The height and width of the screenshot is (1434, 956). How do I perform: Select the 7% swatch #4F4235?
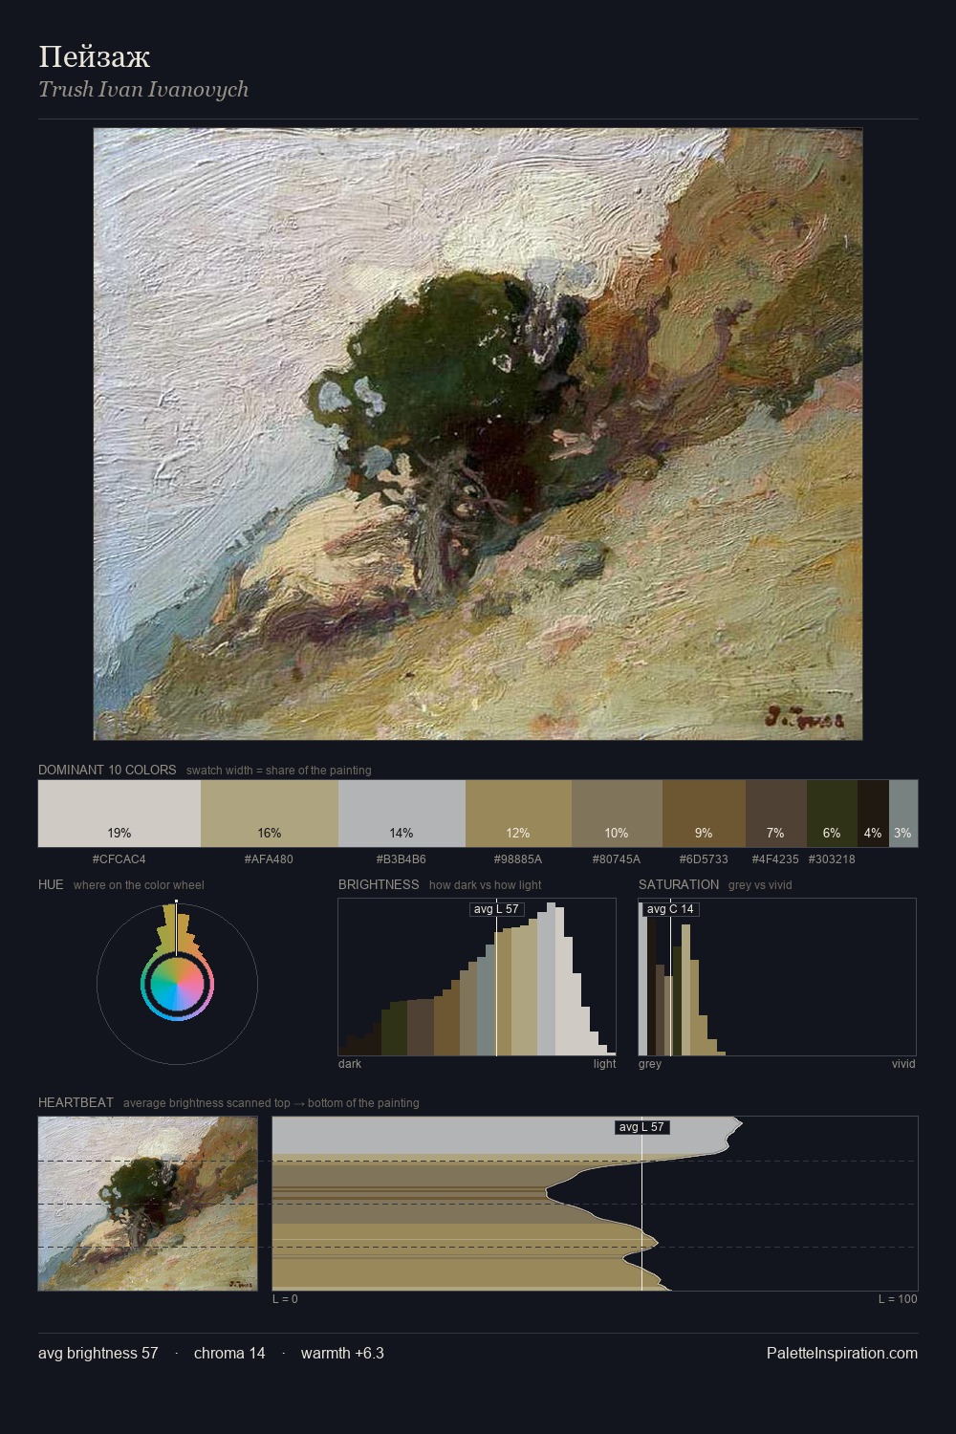776,814
